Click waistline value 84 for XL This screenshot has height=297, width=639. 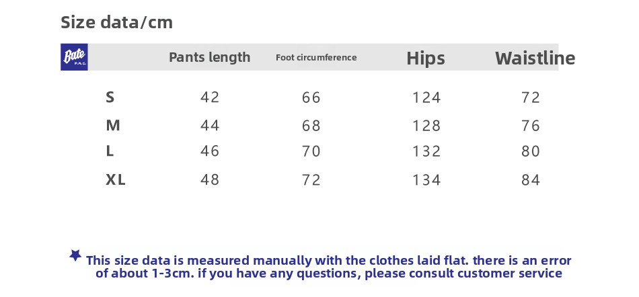click(531, 180)
